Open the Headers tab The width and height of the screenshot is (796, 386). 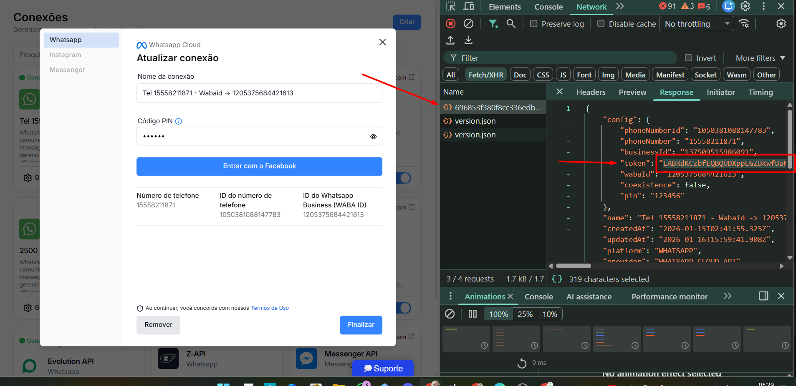click(x=591, y=92)
